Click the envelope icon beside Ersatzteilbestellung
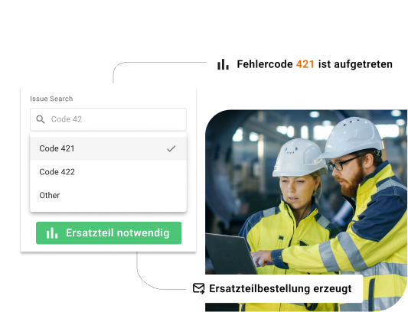 (x=199, y=288)
